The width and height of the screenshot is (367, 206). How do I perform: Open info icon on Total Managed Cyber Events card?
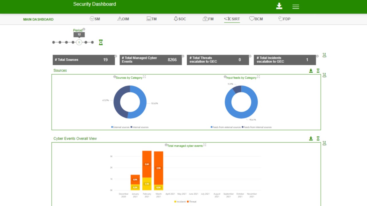(x=183, y=56)
